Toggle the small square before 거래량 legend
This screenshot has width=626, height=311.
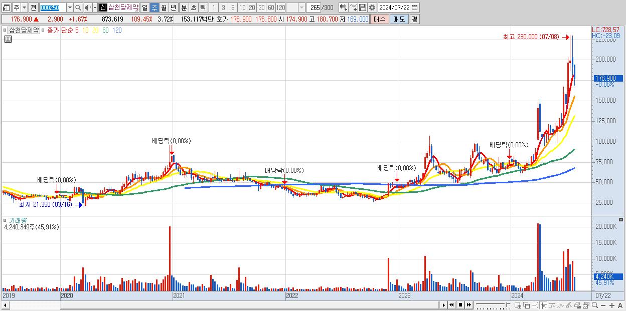pyautogui.click(x=5, y=220)
